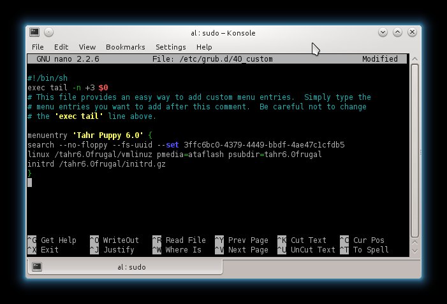The height and width of the screenshot is (304, 447).
Task: Click the 'exec tail -n +3 $0' line
Action: [68, 88]
